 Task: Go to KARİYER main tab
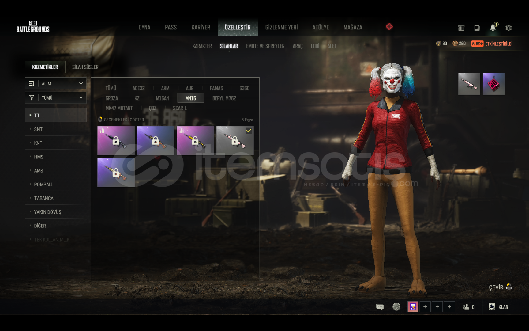click(201, 27)
